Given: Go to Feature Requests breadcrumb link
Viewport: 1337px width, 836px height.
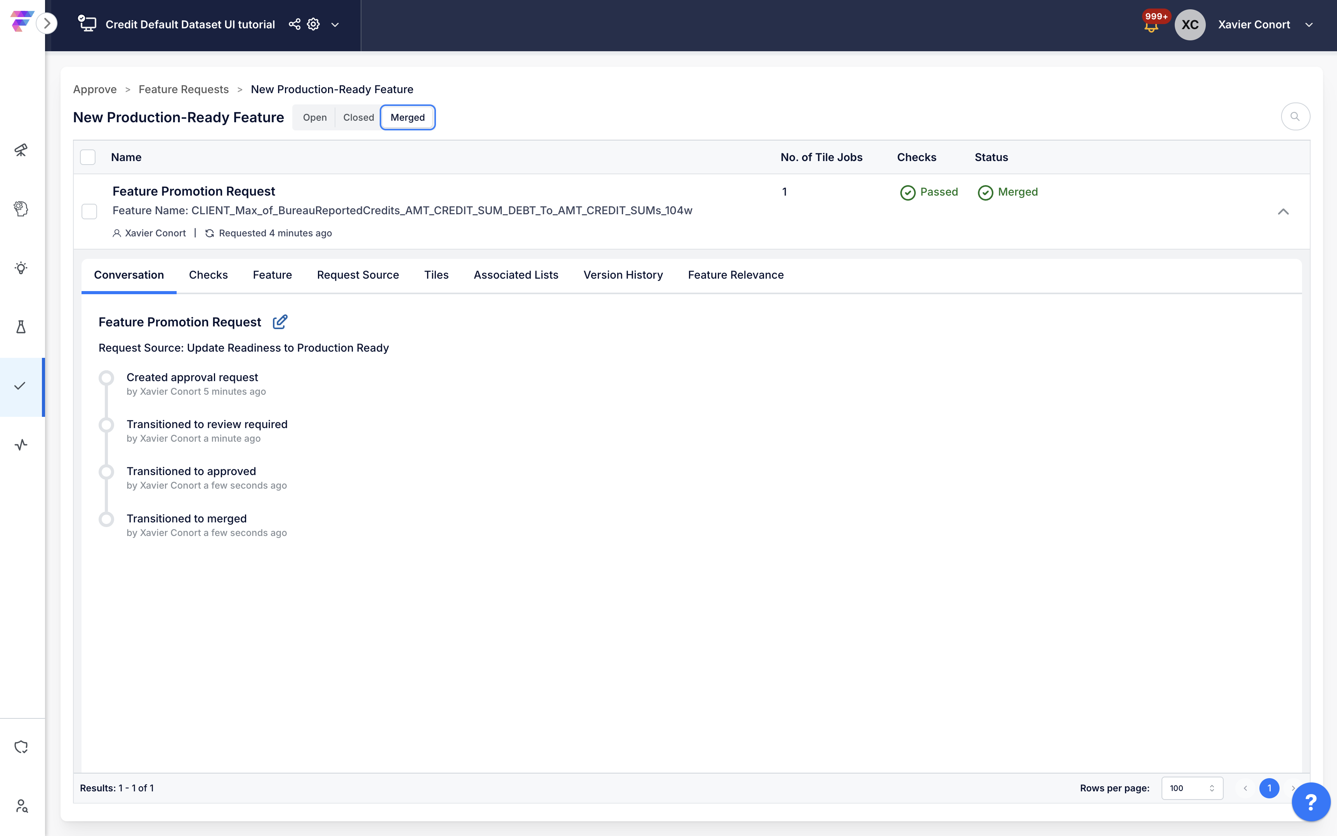Looking at the screenshot, I should (184, 89).
